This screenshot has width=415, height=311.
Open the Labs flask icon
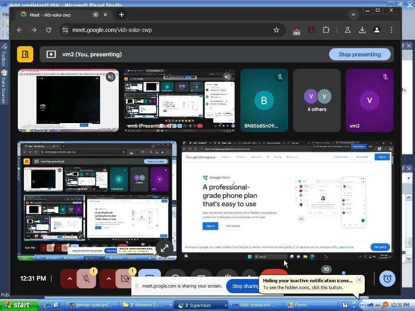pyautogui.click(x=347, y=30)
